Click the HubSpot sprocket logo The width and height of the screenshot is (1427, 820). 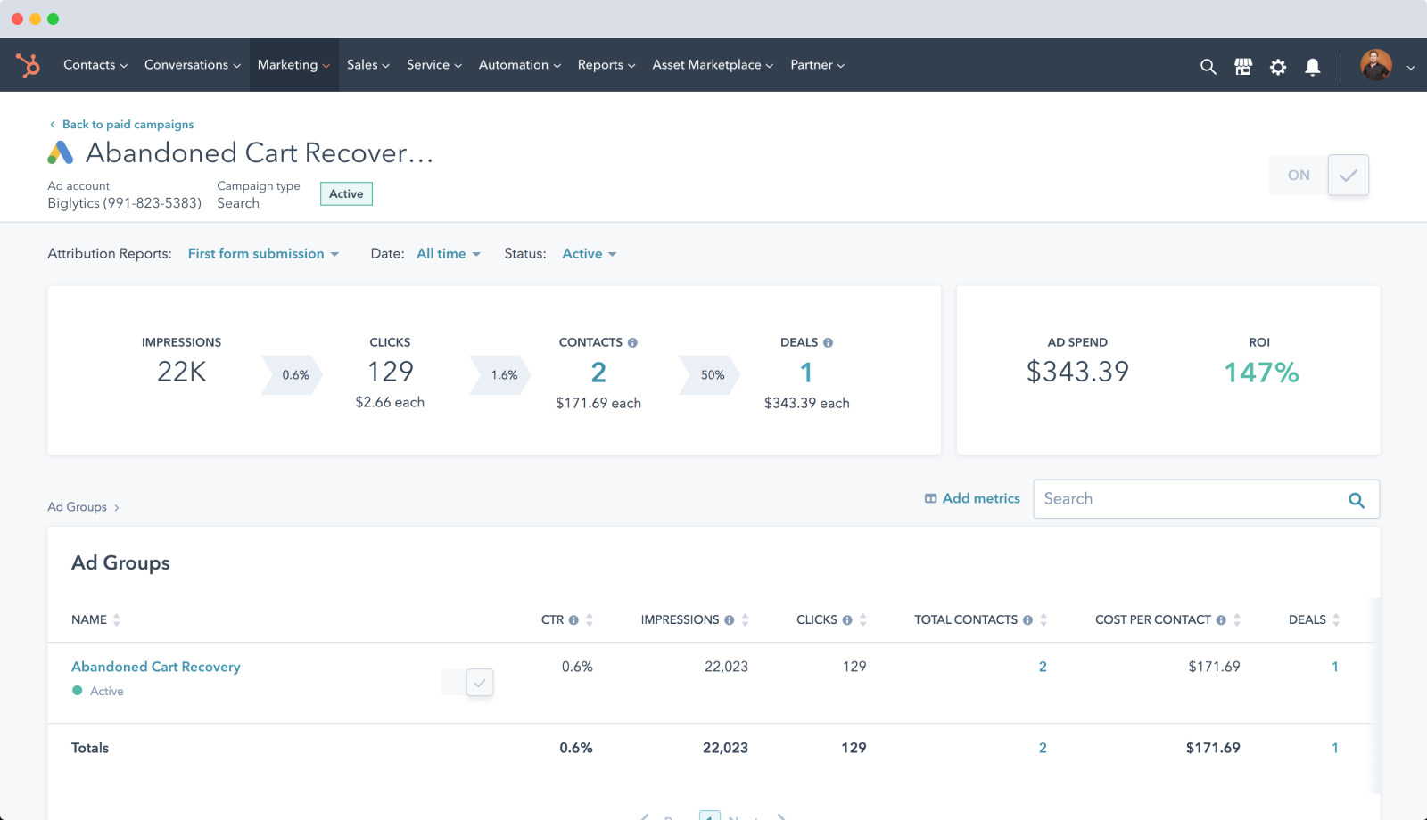[x=28, y=65]
